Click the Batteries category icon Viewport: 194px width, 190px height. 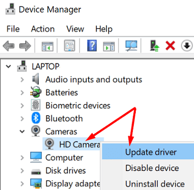36,92
